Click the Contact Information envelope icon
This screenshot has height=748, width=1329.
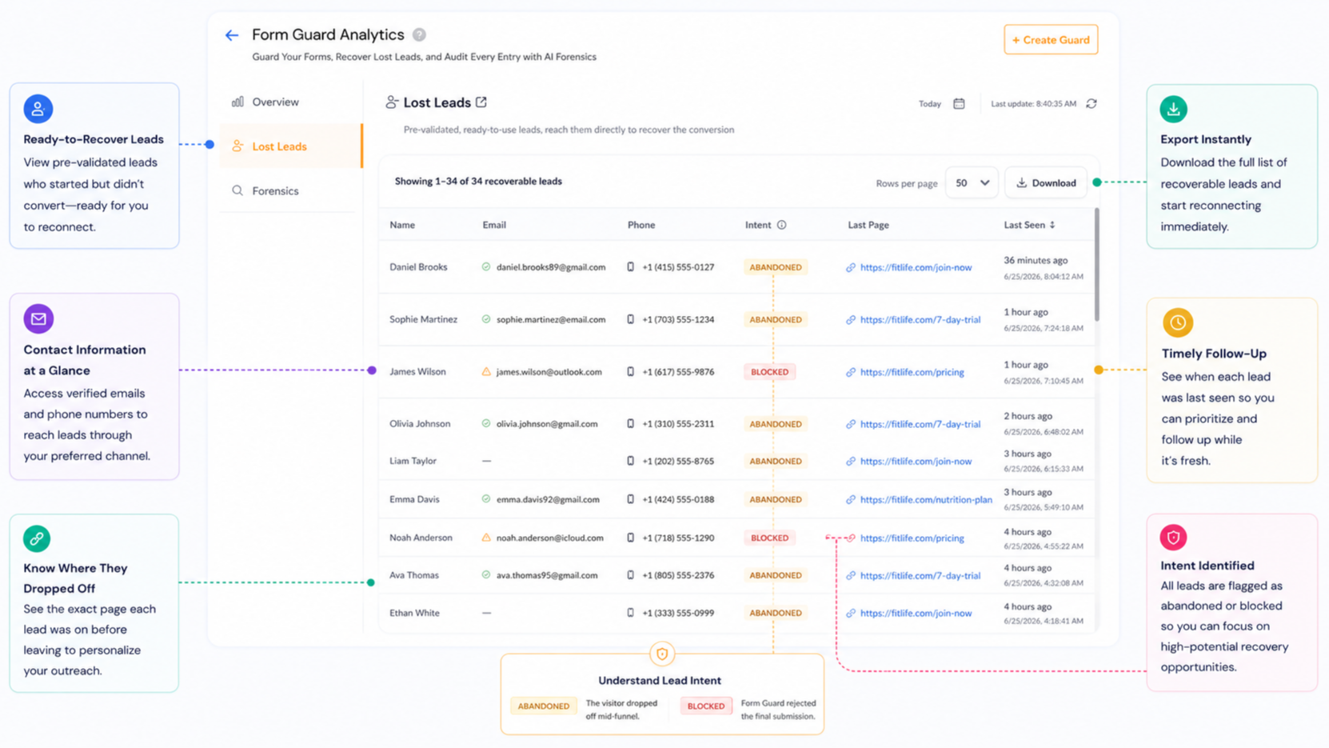coord(38,318)
